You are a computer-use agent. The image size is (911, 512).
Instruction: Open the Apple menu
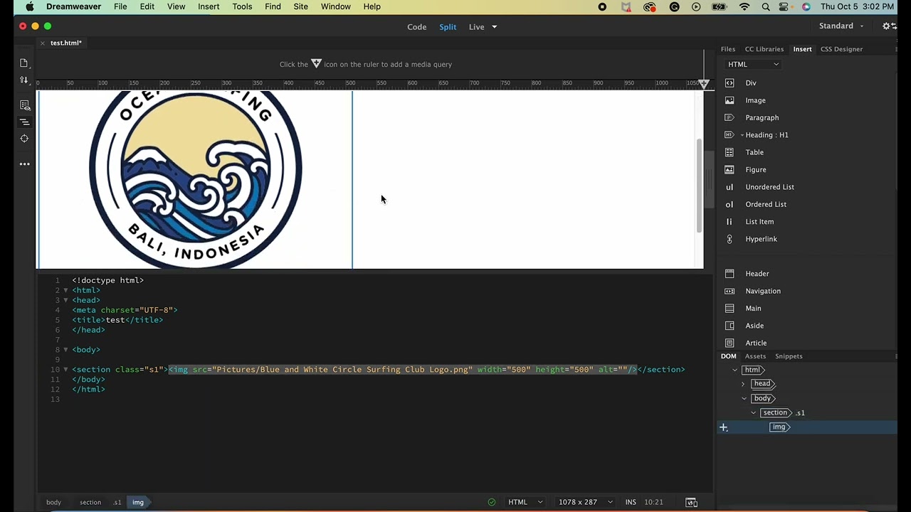click(29, 6)
